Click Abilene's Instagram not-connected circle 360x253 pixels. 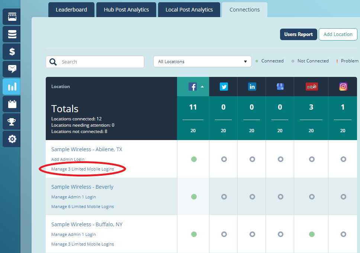(343, 159)
